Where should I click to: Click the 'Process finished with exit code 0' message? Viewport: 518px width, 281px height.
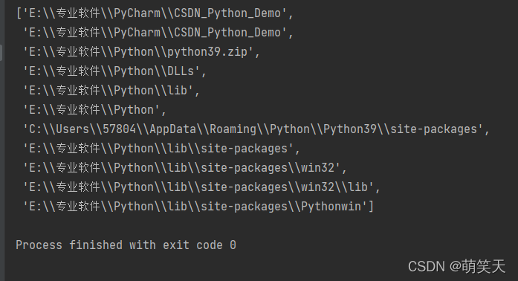126,245
